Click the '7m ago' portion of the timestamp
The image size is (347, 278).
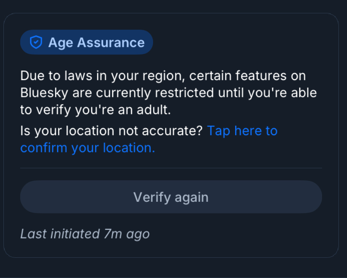tap(126, 234)
